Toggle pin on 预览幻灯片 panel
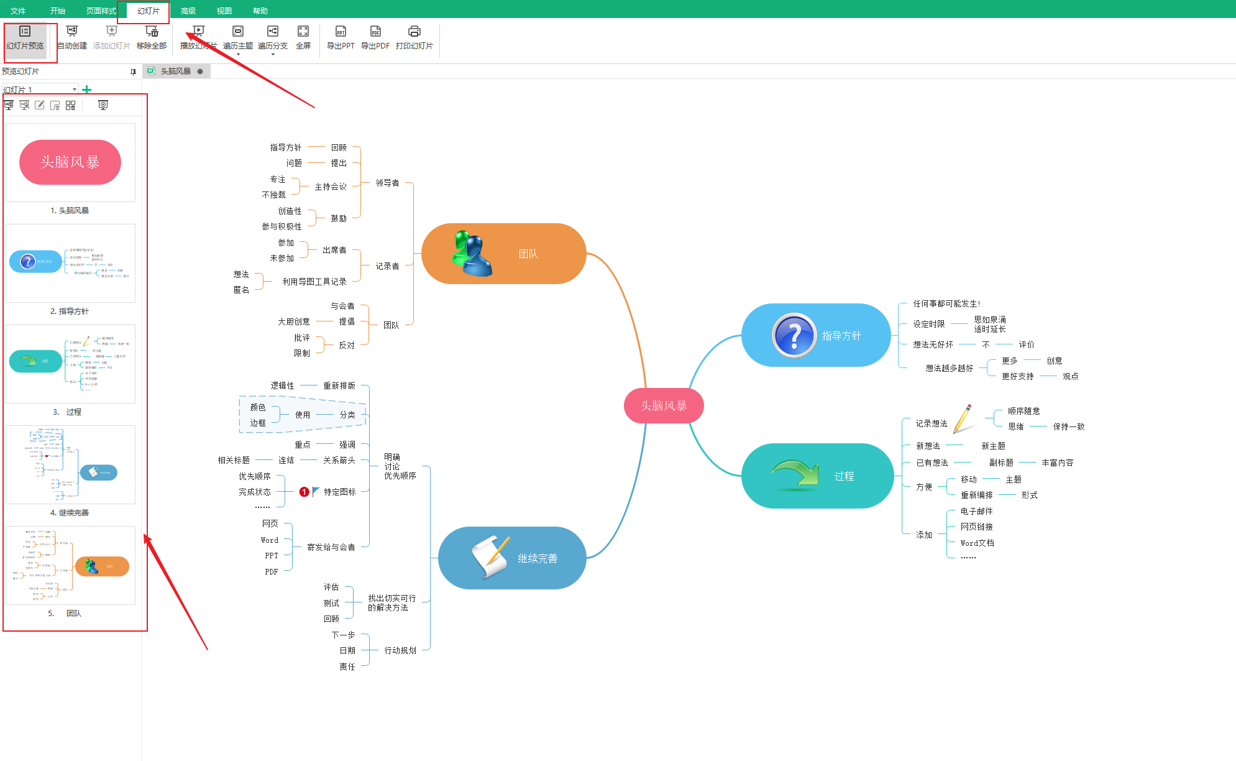 click(133, 71)
